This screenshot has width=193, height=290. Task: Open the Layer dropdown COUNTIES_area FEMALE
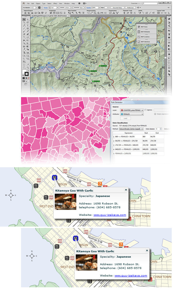point(132,110)
